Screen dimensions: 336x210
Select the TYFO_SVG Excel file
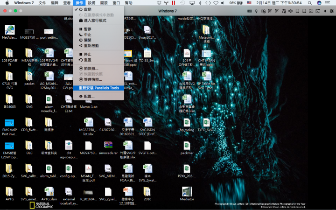[x=206, y=125]
